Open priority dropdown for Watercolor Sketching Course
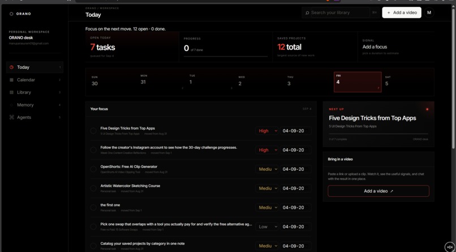456x252 pixels. 267,188
